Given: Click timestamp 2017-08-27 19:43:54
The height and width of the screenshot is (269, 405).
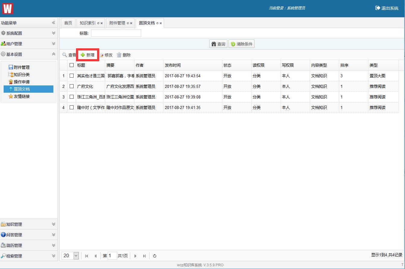Looking at the screenshot, I should click(x=183, y=76).
